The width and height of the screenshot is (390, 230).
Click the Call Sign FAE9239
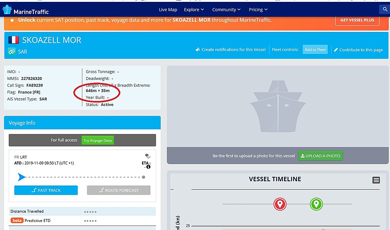(x=35, y=85)
